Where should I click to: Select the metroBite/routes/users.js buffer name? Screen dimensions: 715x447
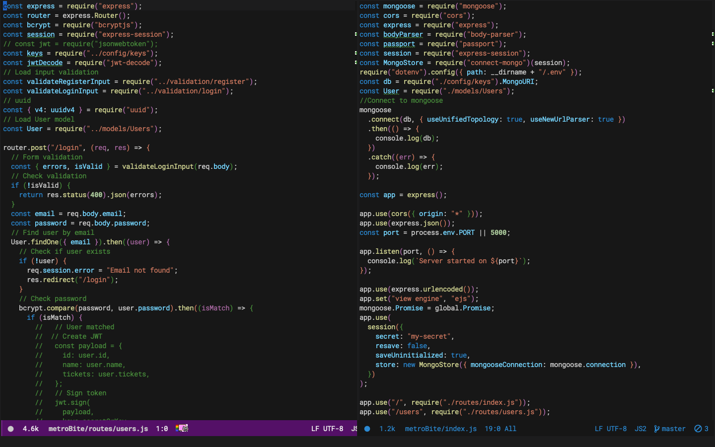[x=98, y=429]
